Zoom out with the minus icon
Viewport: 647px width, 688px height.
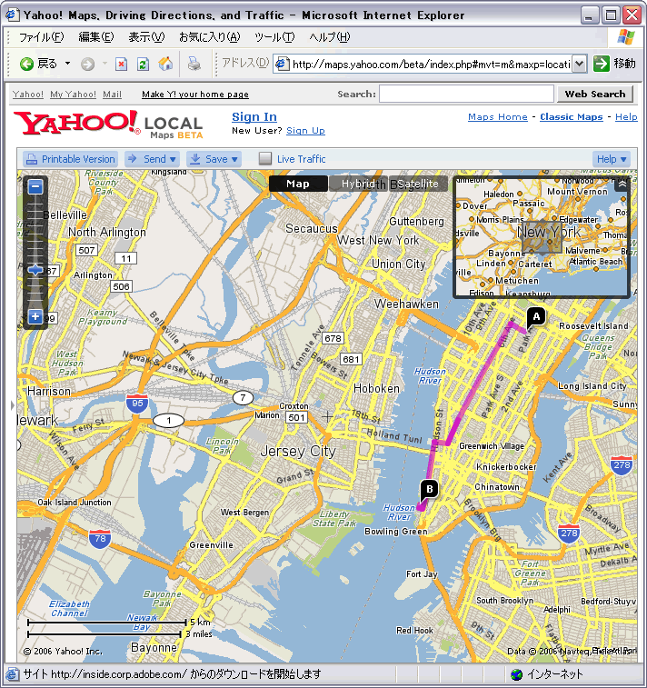[x=35, y=186]
